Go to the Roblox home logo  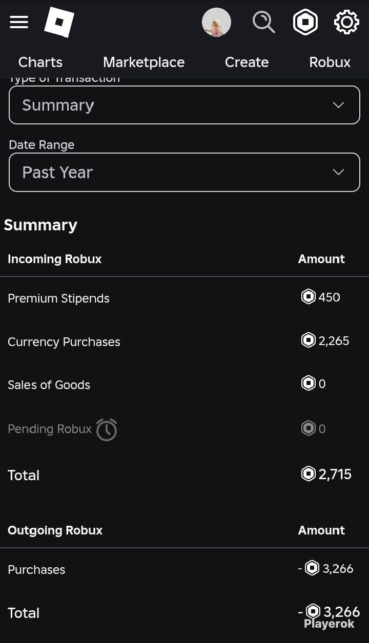coord(59,23)
